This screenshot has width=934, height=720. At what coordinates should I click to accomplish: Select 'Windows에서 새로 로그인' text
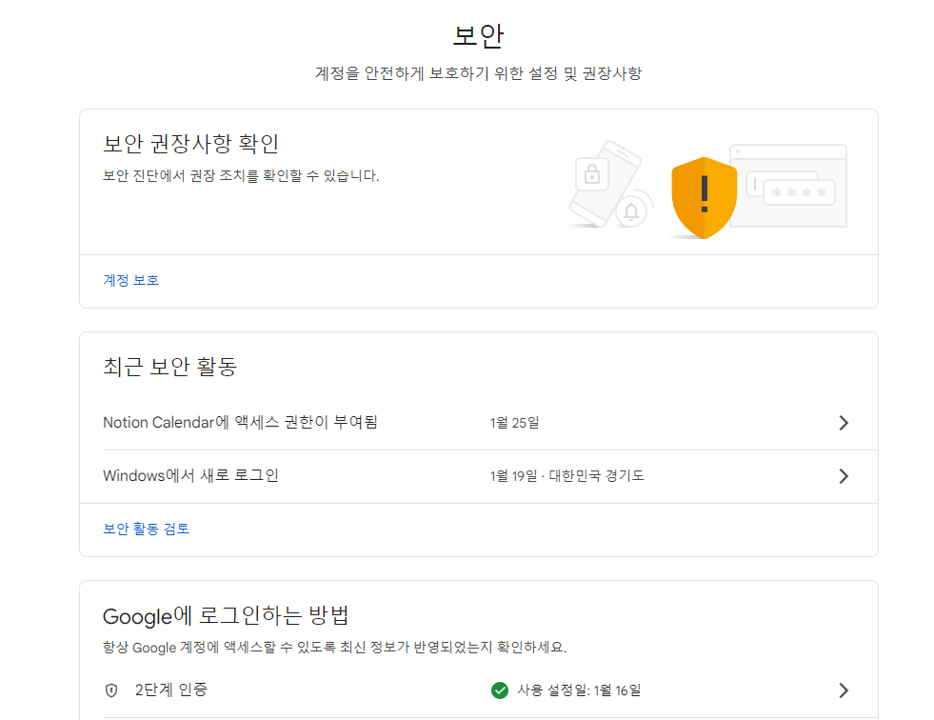(x=190, y=475)
